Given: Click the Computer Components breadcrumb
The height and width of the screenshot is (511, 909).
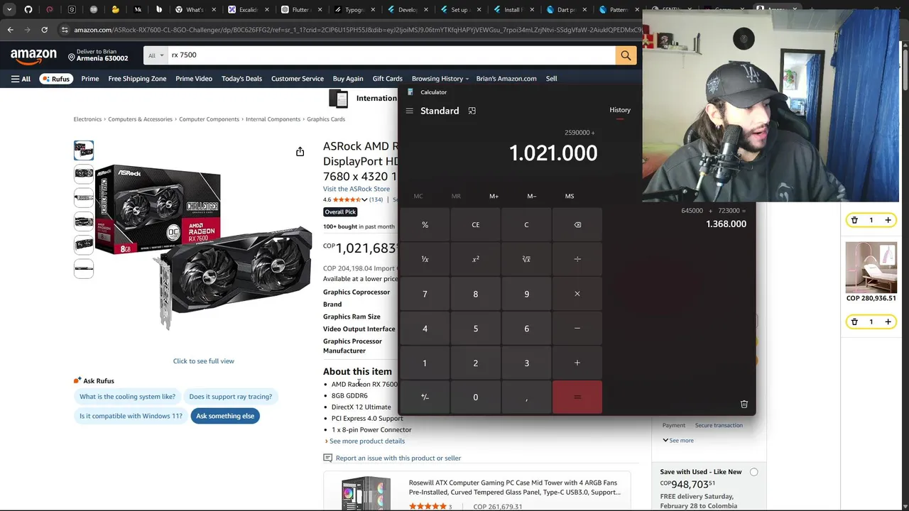Looking at the screenshot, I should 209,119.
